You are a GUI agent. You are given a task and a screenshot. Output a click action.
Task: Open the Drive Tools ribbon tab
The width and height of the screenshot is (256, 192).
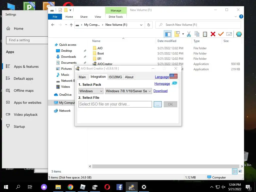click(116, 17)
